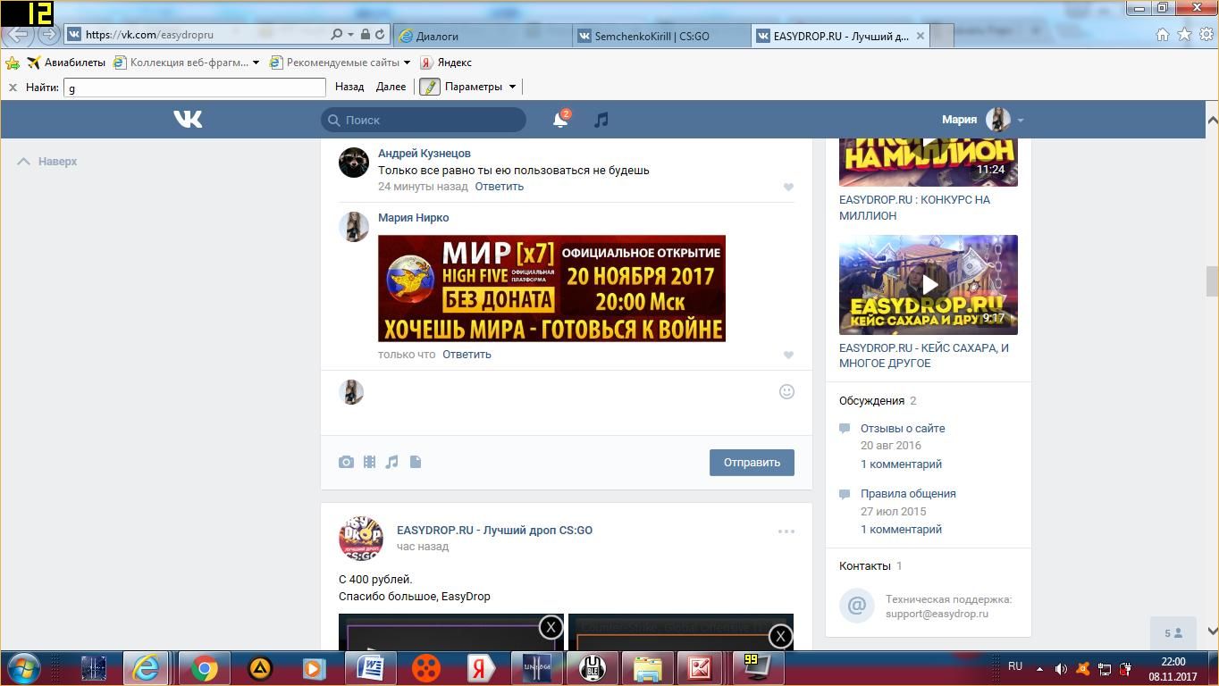Open the Мария profile menu arrow

click(1020, 120)
